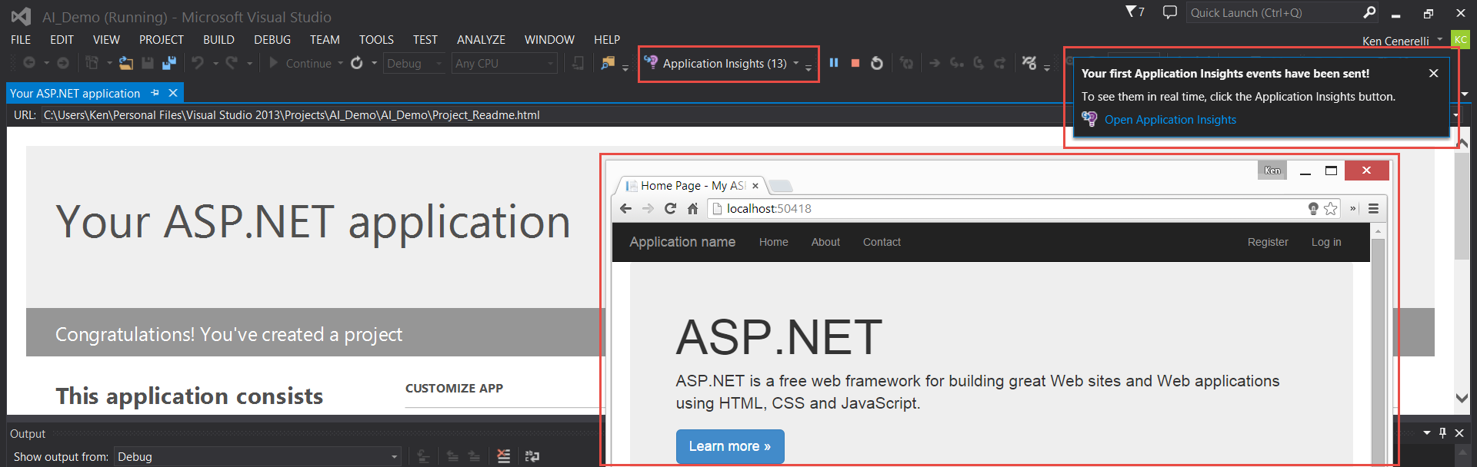Click the Navigate Forward arrow icon
This screenshot has height=467, width=1477.
[x=63, y=63]
